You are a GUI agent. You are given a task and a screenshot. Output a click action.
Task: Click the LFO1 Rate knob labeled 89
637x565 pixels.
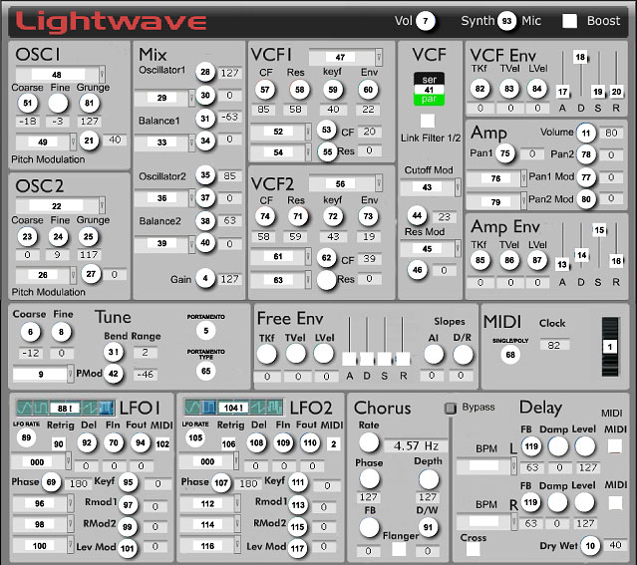coord(26,437)
